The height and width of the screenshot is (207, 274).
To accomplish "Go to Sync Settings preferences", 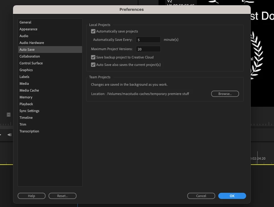I will pos(50,111).
